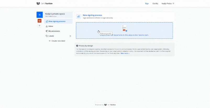Expand privacy text with View more
The height and width of the screenshot is (108, 210).
[x=125, y=53]
